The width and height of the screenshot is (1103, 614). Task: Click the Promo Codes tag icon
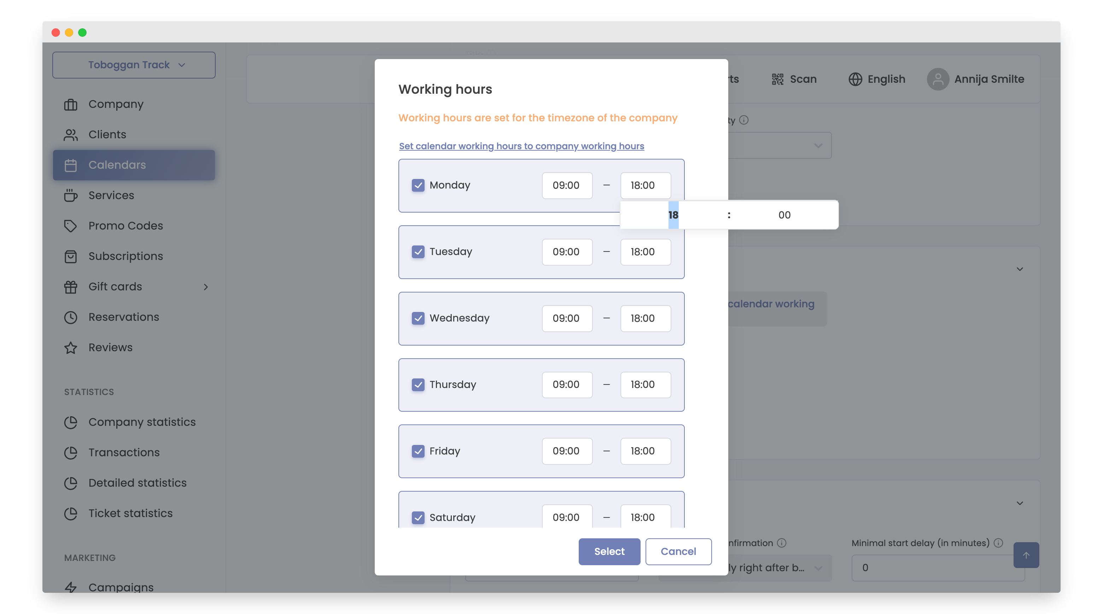(71, 226)
